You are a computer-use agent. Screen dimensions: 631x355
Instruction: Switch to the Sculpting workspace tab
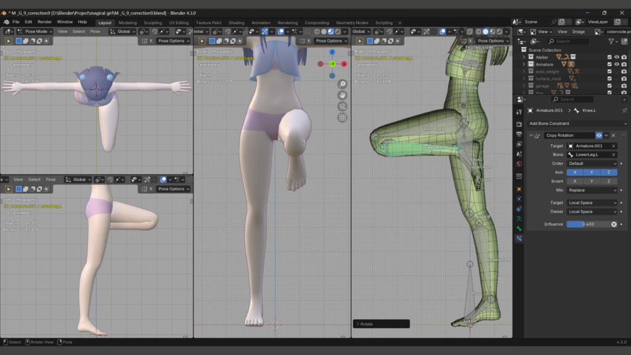pyautogui.click(x=153, y=23)
